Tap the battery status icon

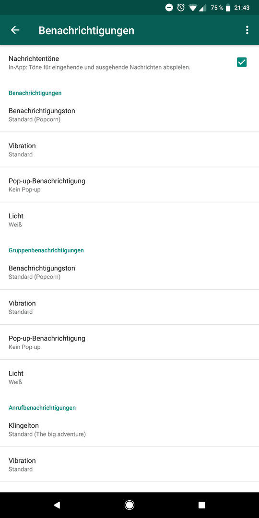(x=228, y=8)
